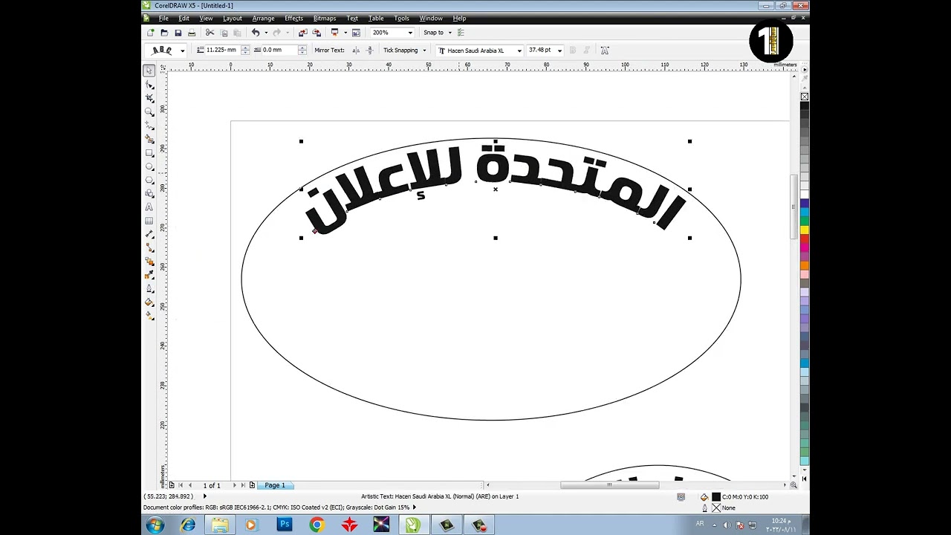
Task: Expand the document color profiles arrow
Action: [415, 508]
